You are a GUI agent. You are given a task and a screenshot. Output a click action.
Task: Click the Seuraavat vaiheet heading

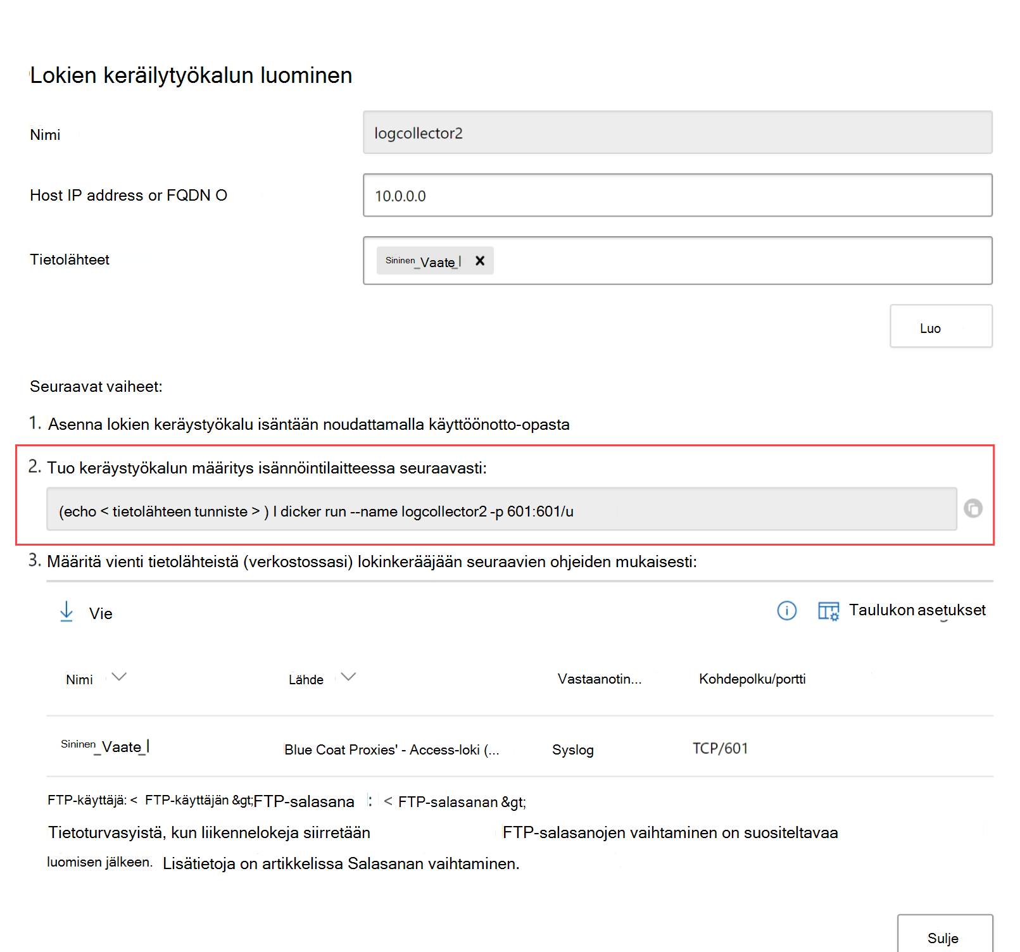pos(96,387)
